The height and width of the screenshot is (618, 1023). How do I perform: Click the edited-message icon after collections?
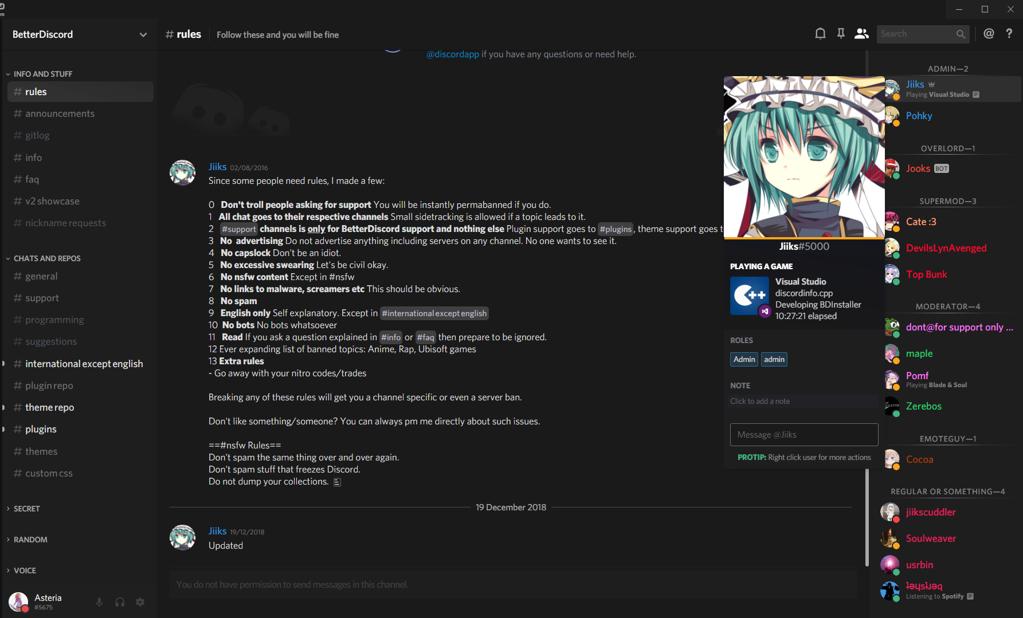click(x=337, y=482)
